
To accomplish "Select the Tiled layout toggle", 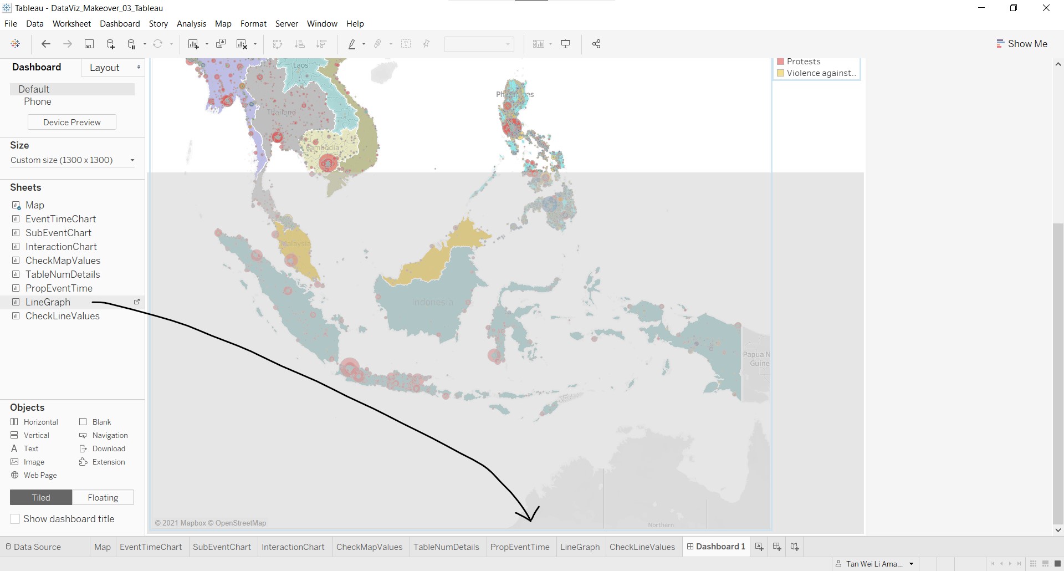I will 41,498.
